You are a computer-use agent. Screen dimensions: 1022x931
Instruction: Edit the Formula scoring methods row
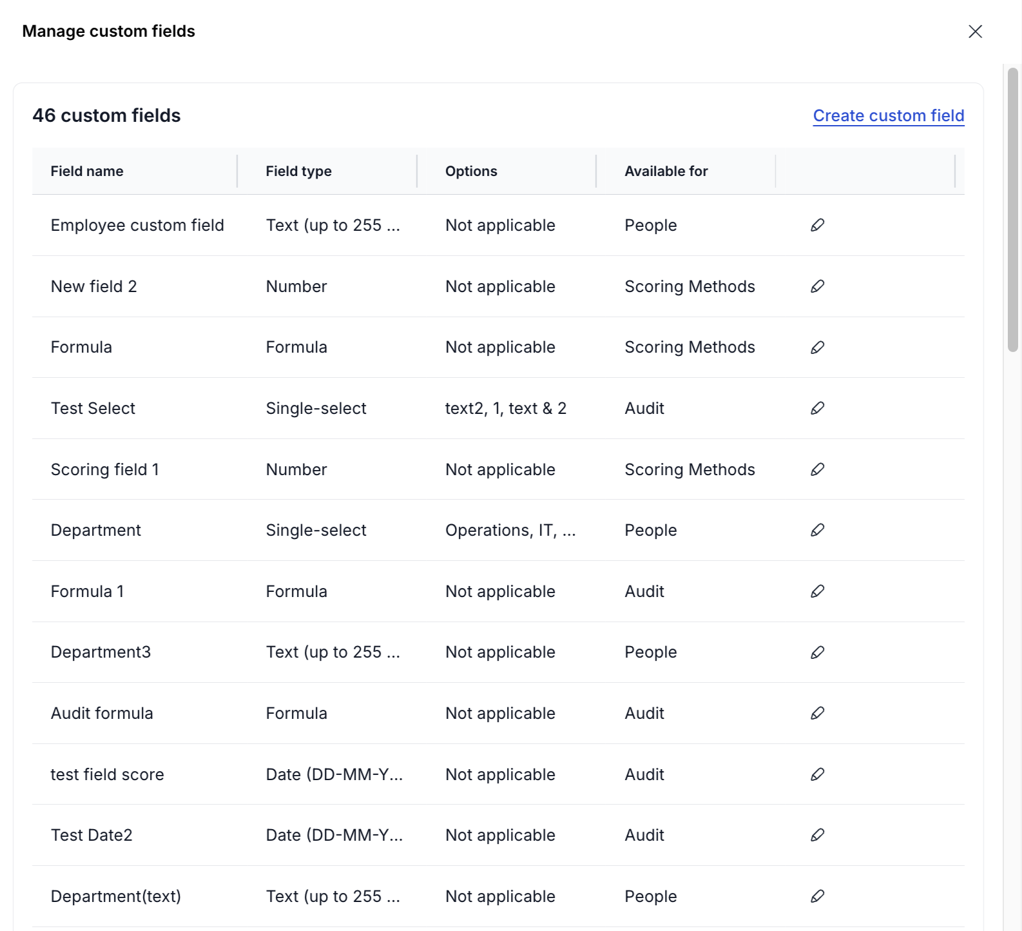(817, 348)
